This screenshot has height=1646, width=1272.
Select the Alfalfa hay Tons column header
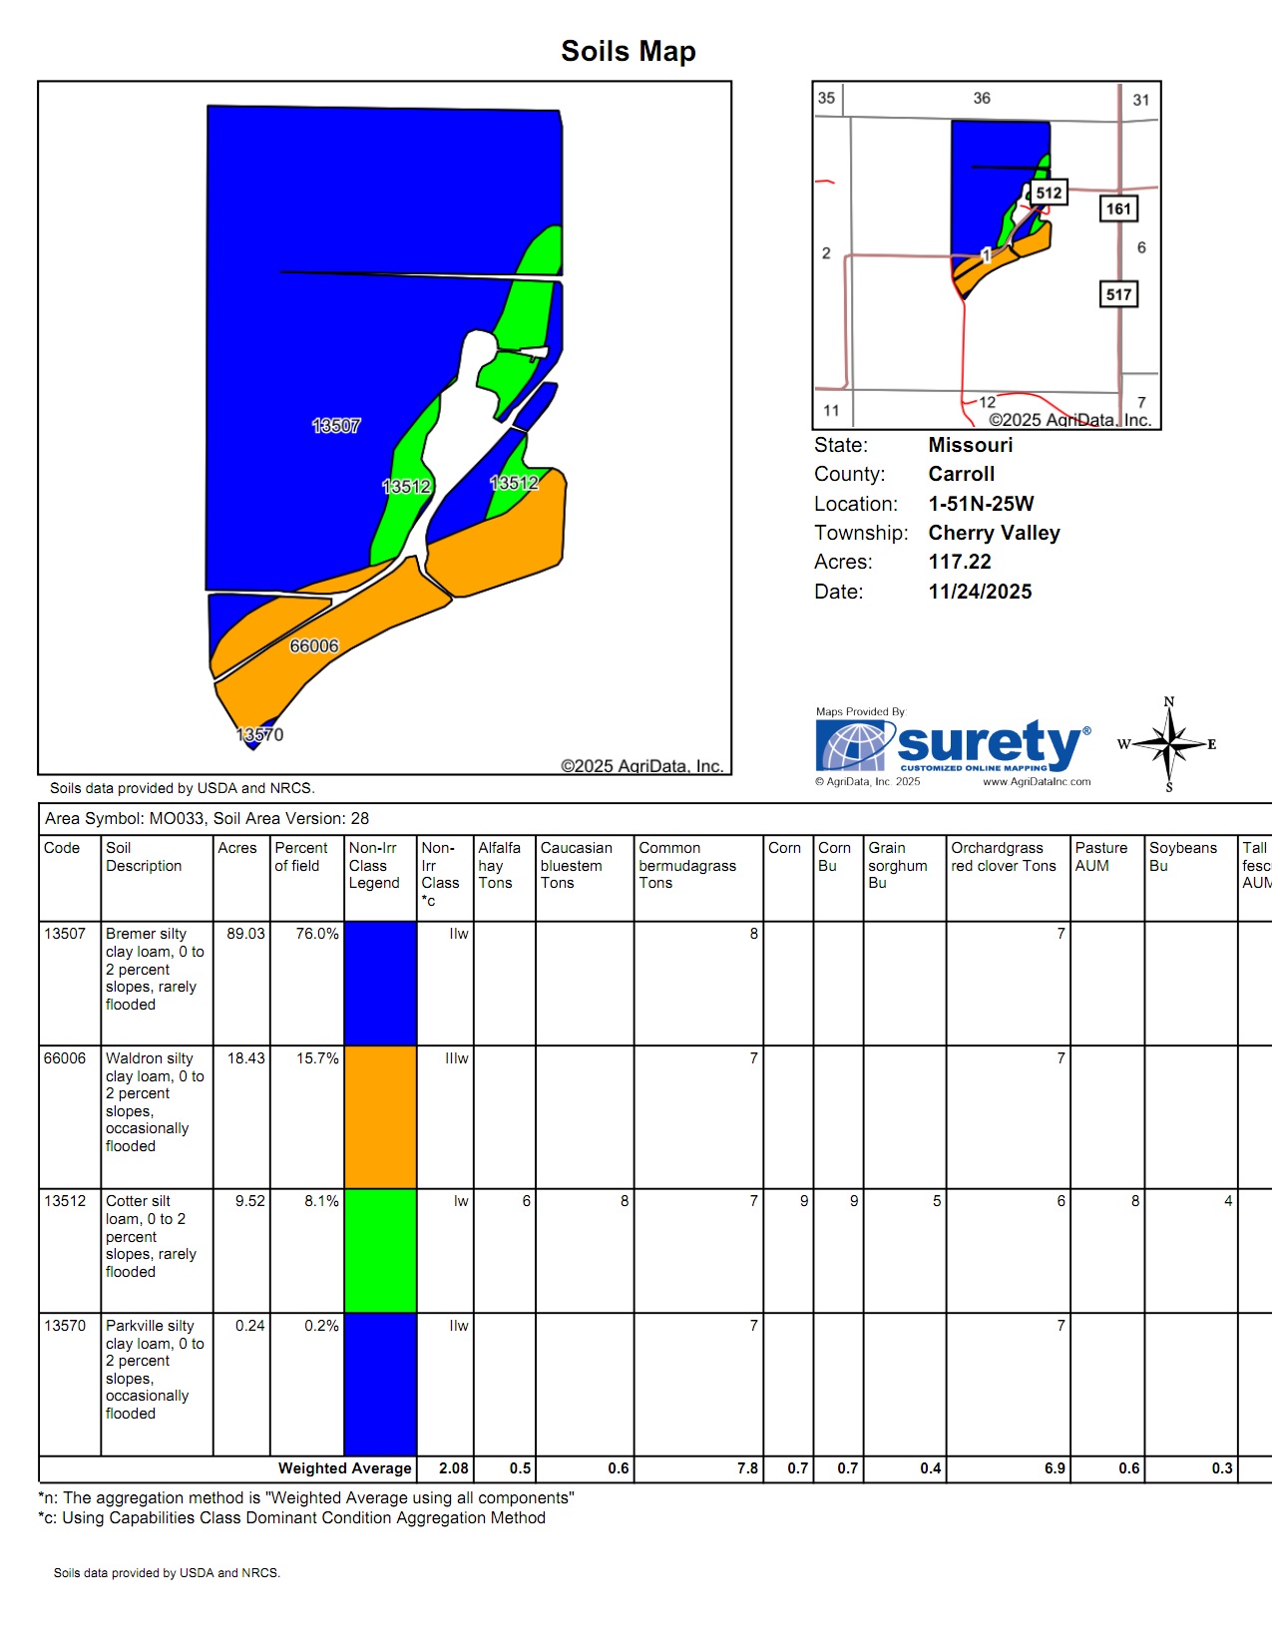pos(499,865)
